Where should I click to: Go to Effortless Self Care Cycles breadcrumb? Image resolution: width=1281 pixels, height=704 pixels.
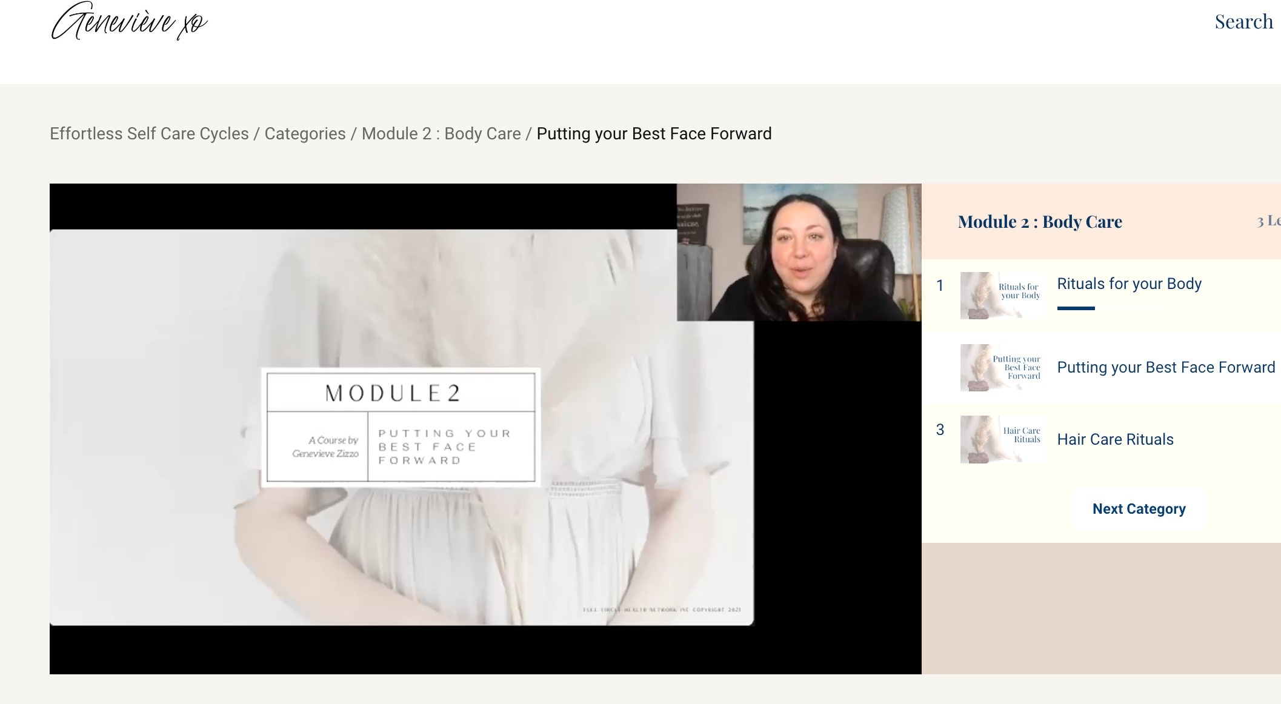(149, 133)
